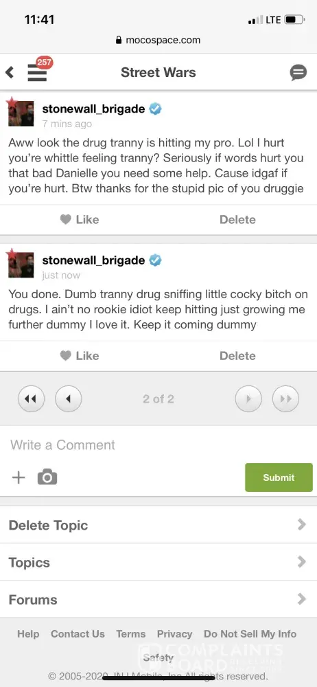Focus the Write a Comment field

click(158, 444)
